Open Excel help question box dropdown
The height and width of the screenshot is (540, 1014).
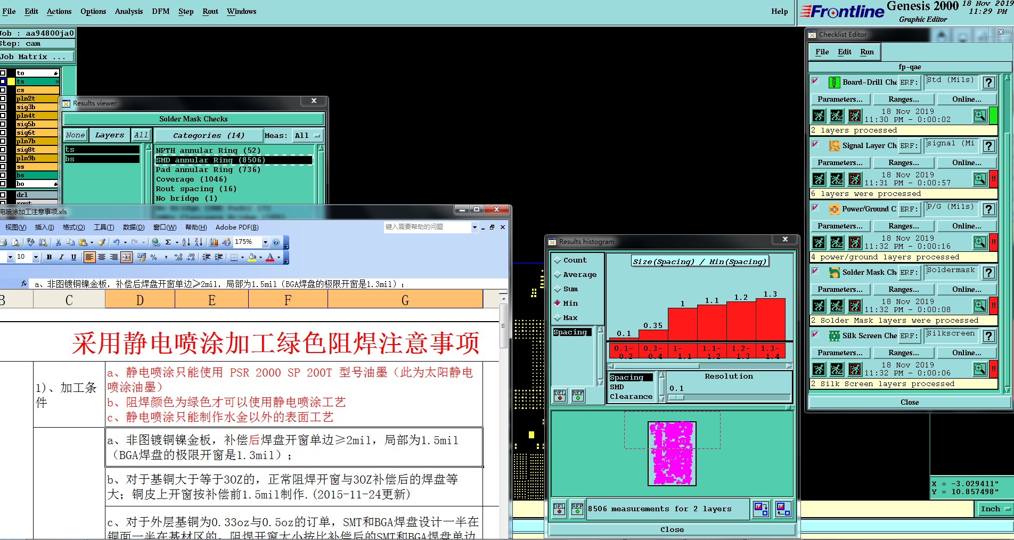coord(475,227)
